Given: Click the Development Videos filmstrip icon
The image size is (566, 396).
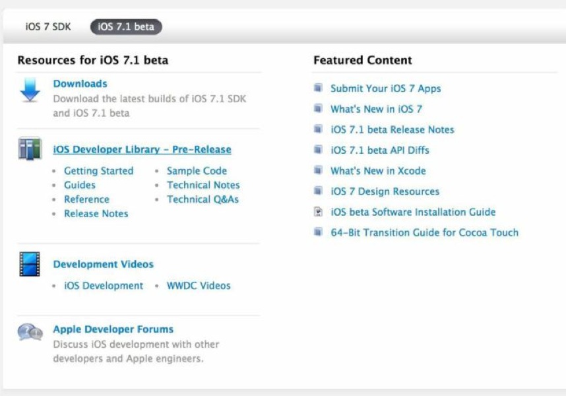Looking at the screenshot, I should tap(30, 264).
